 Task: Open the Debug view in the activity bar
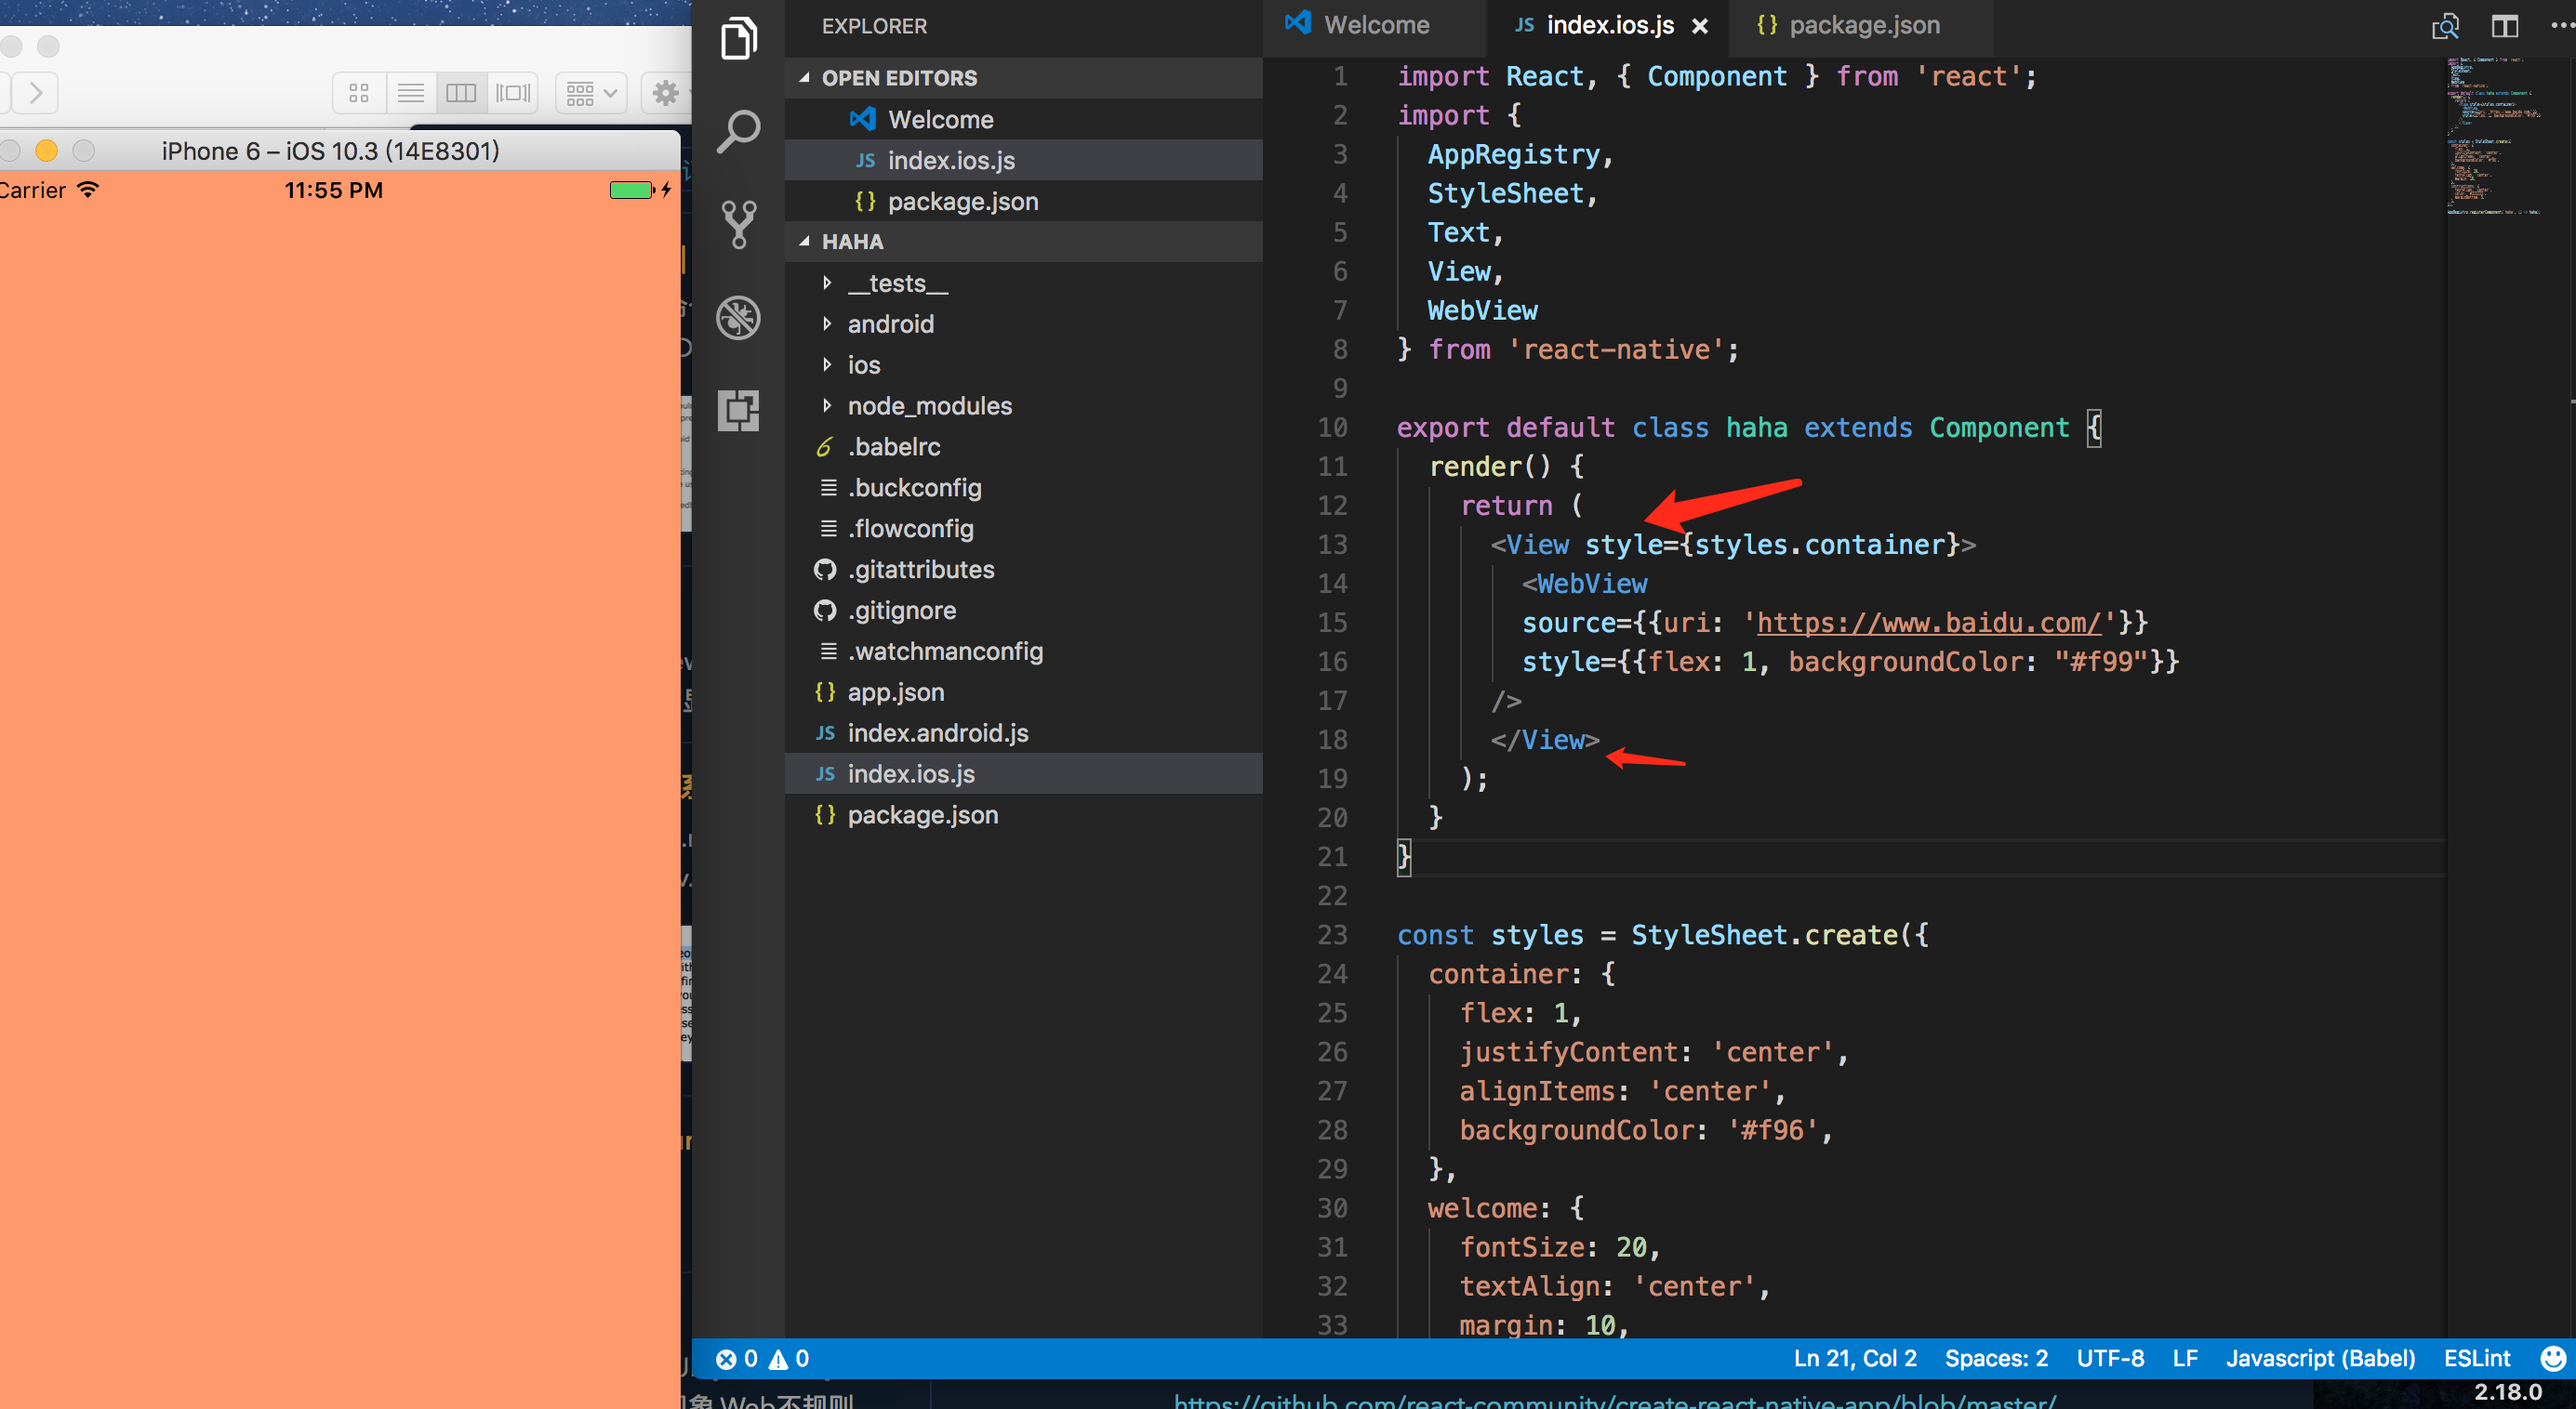coord(738,318)
